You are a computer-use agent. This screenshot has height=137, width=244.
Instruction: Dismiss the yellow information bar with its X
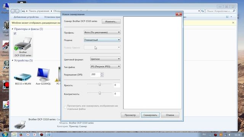pyautogui.click(x=233, y=23)
